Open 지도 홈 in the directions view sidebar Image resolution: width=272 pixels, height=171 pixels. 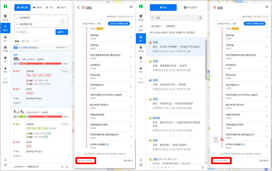click(5, 18)
